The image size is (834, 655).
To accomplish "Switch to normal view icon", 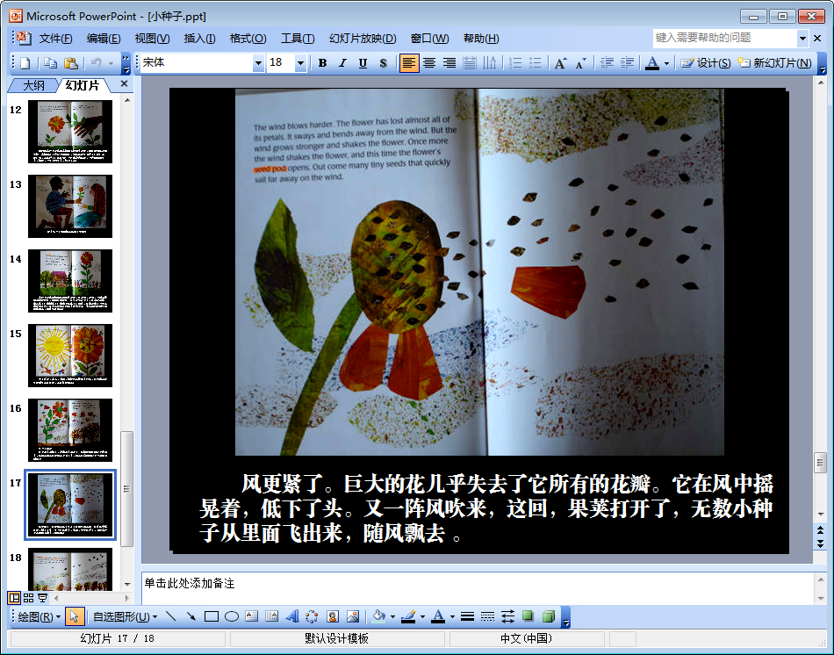I will pos(14,598).
